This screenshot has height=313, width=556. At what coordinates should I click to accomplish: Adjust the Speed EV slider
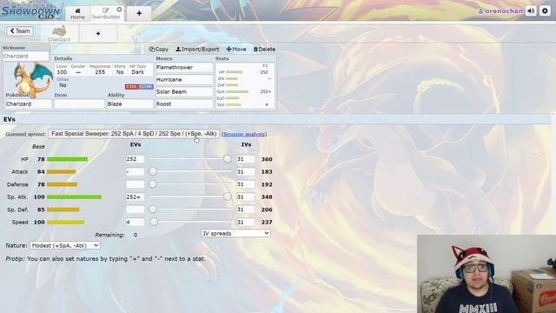(x=190, y=223)
